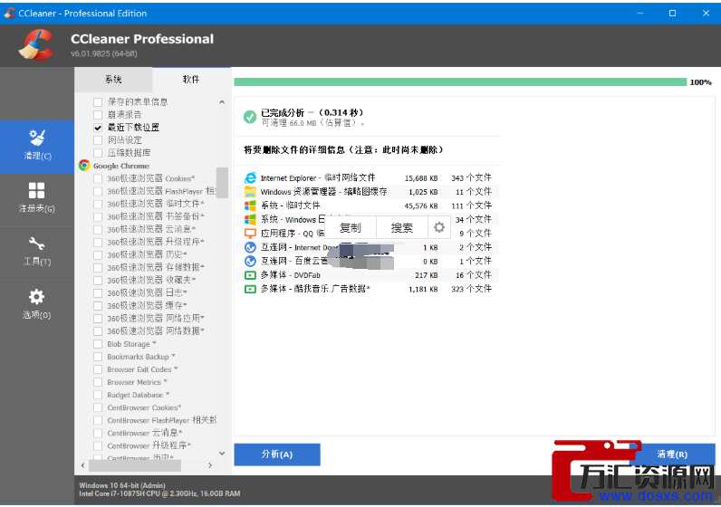Click the 分析(A) analyze button
Image resolution: width=721 pixels, height=507 pixels.
tap(277, 454)
